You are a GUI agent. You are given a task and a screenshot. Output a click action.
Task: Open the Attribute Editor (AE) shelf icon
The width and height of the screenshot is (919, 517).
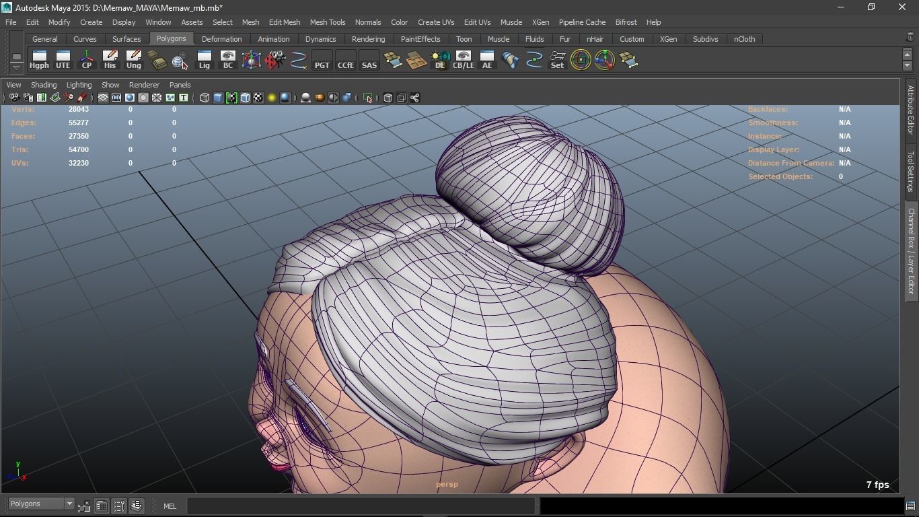coord(486,60)
